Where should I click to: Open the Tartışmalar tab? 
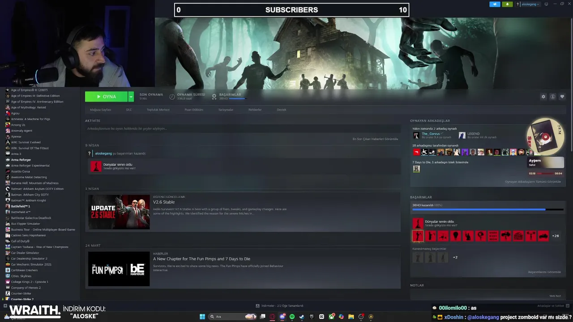[226, 110]
